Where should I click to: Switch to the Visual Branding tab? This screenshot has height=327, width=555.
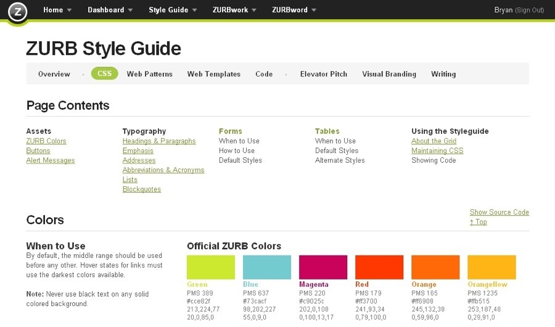pyautogui.click(x=389, y=74)
